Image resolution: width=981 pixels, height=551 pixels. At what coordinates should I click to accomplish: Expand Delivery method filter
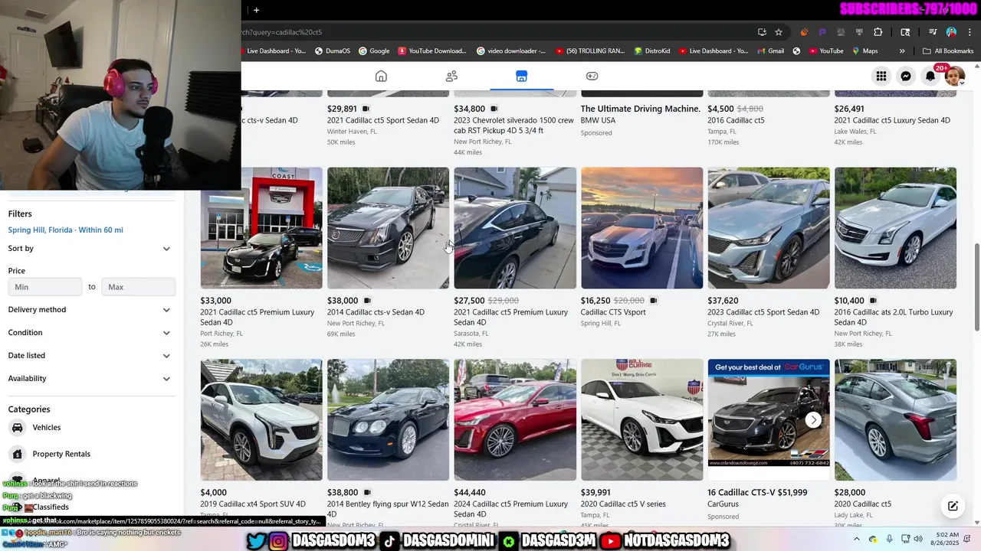[x=90, y=310]
